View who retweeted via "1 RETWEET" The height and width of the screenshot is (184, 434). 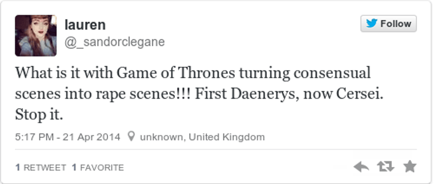(x=41, y=168)
